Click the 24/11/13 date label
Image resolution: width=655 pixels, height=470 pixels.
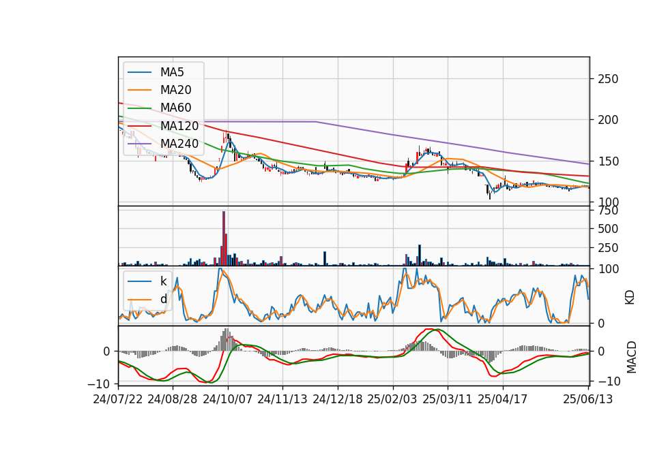coord(282,399)
